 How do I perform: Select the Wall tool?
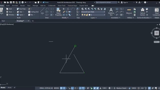click(x=9, y=9)
